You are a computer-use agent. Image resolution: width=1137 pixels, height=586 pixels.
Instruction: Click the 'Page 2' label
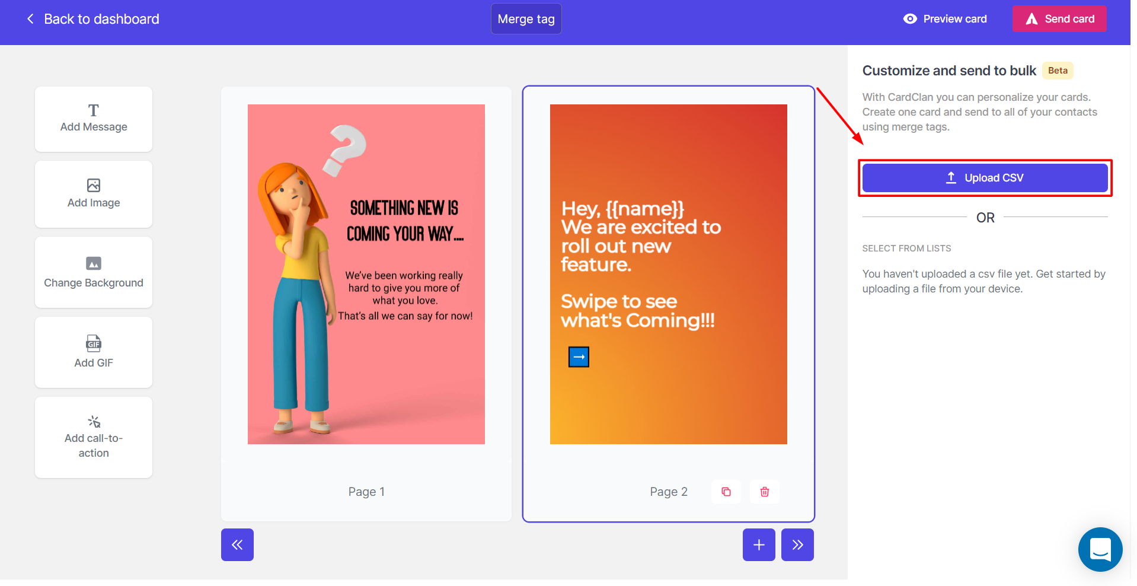[669, 492]
